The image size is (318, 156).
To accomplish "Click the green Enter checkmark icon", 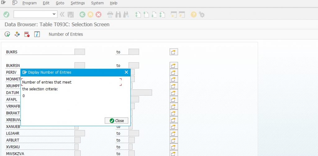I will (7, 14).
